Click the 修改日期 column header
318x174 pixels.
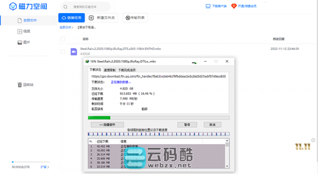278,39
